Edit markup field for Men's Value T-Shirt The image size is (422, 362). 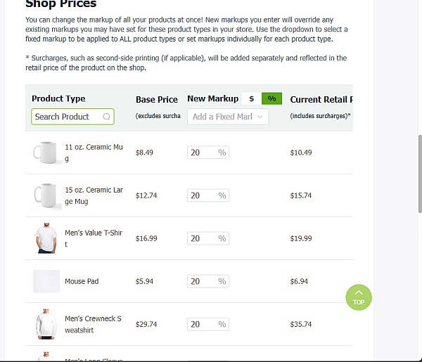(208, 238)
